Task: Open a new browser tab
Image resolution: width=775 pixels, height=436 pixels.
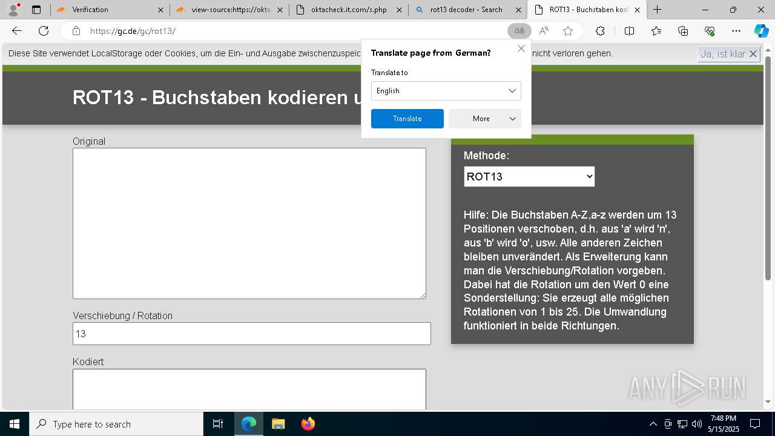Action: click(658, 10)
